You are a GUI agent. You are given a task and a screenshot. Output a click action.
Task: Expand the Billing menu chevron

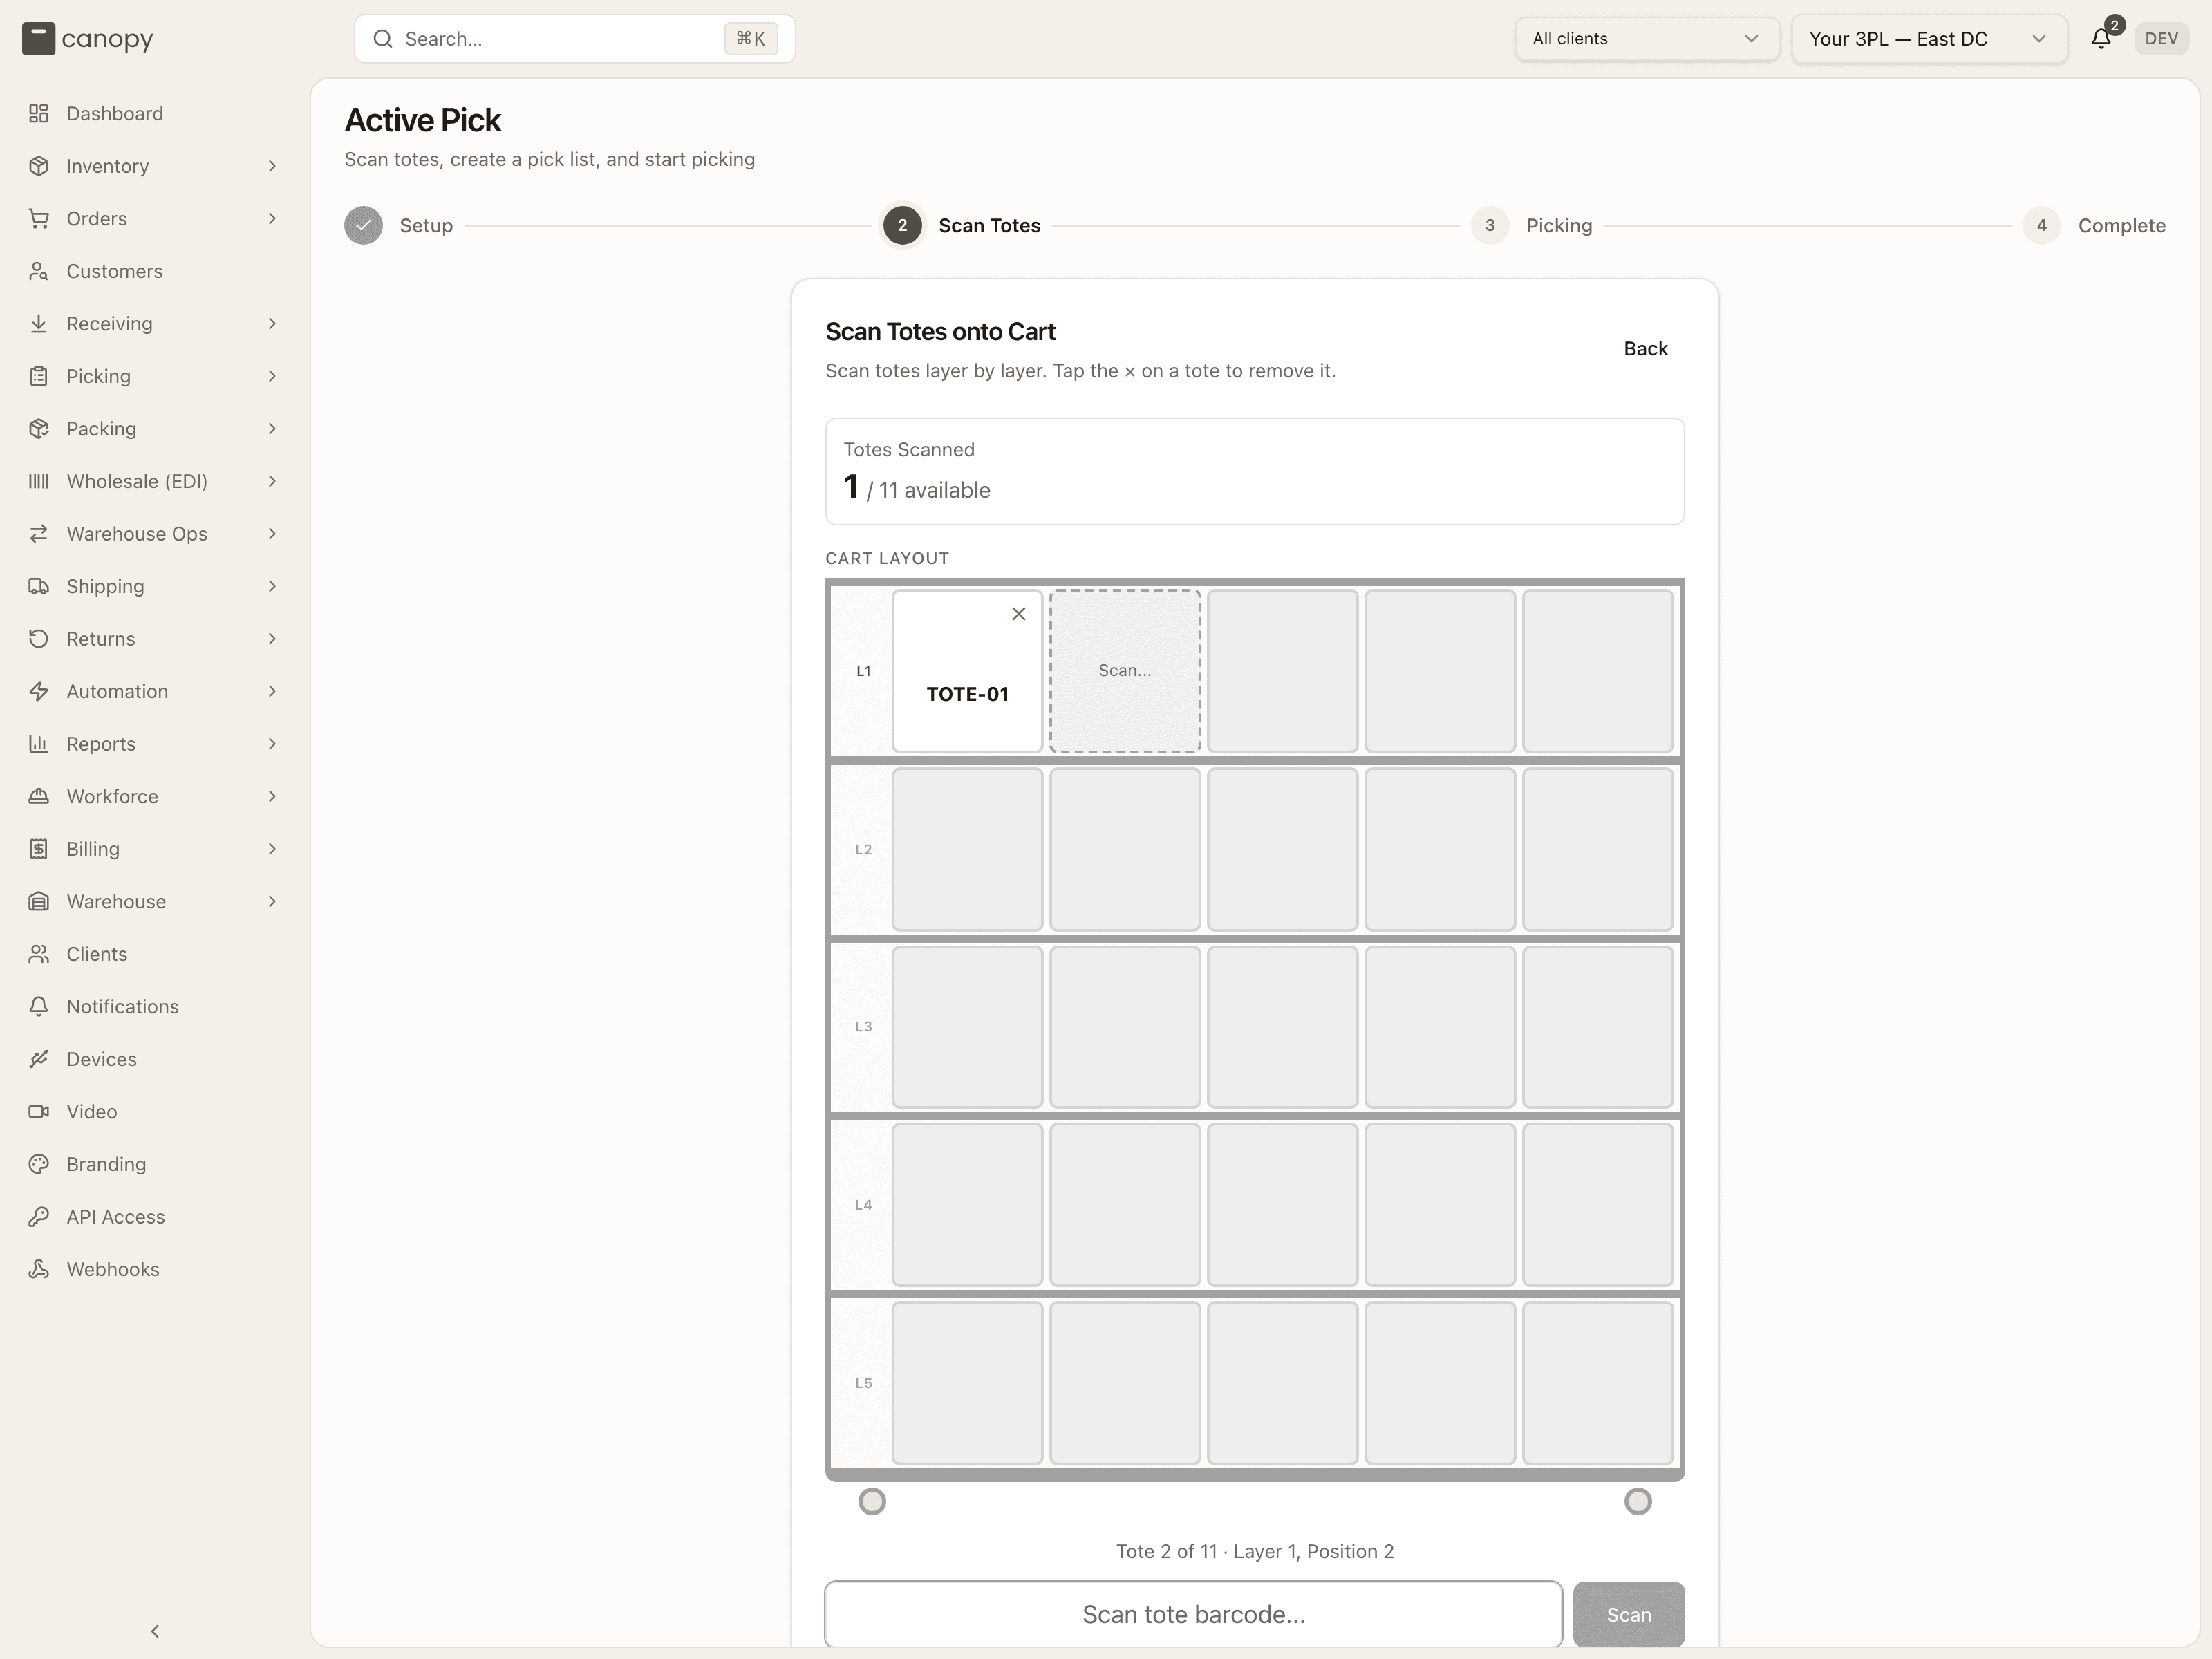pyautogui.click(x=272, y=849)
